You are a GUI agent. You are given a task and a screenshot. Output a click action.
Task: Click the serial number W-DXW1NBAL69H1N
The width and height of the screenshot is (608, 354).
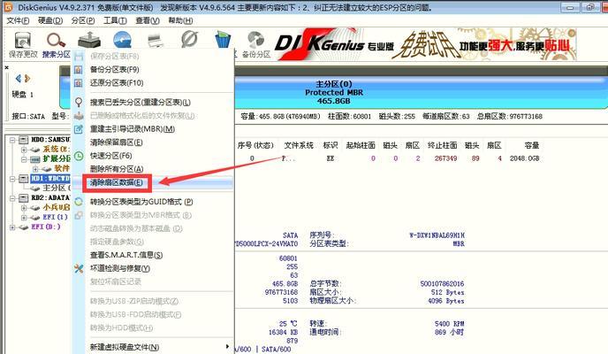click(437, 235)
